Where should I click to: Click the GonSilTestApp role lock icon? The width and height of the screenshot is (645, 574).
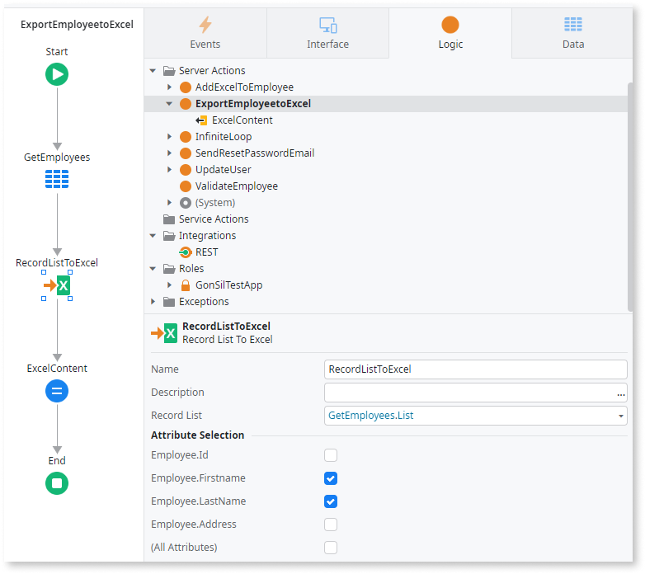[x=186, y=285]
